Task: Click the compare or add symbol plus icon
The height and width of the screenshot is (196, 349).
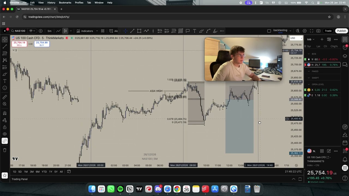Action: point(41,31)
